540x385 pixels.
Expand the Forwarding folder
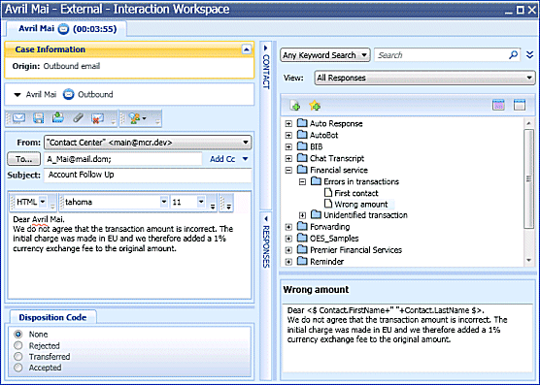click(288, 227)
